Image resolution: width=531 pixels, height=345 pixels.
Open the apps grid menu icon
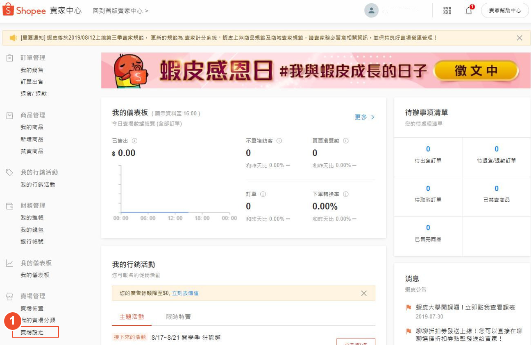click(447, 11)
